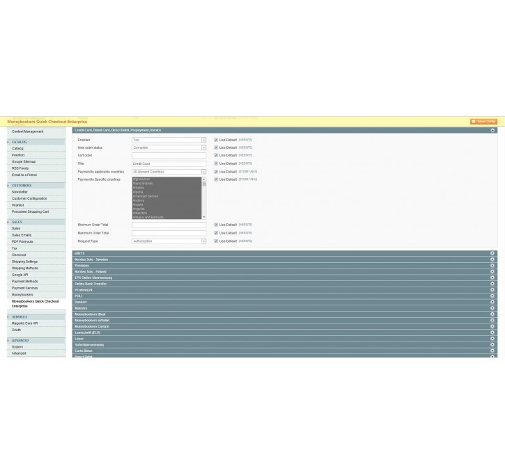Toggle Use Default for Sort order
505x473 pixels.
(216, 155)
